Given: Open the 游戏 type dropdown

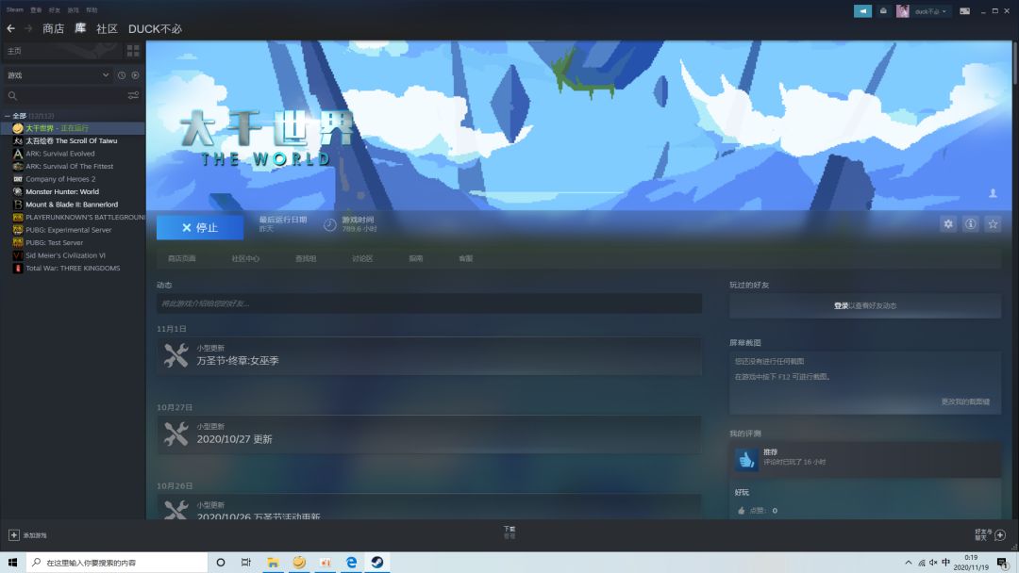Looking at the screenshot, I should point(58,75).
